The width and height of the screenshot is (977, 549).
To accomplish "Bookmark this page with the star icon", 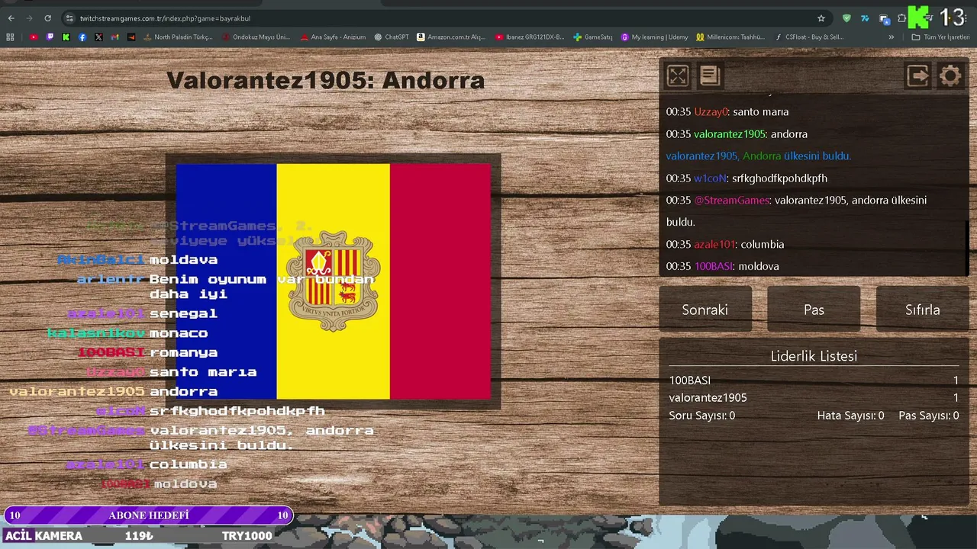I will click(821, 18).
